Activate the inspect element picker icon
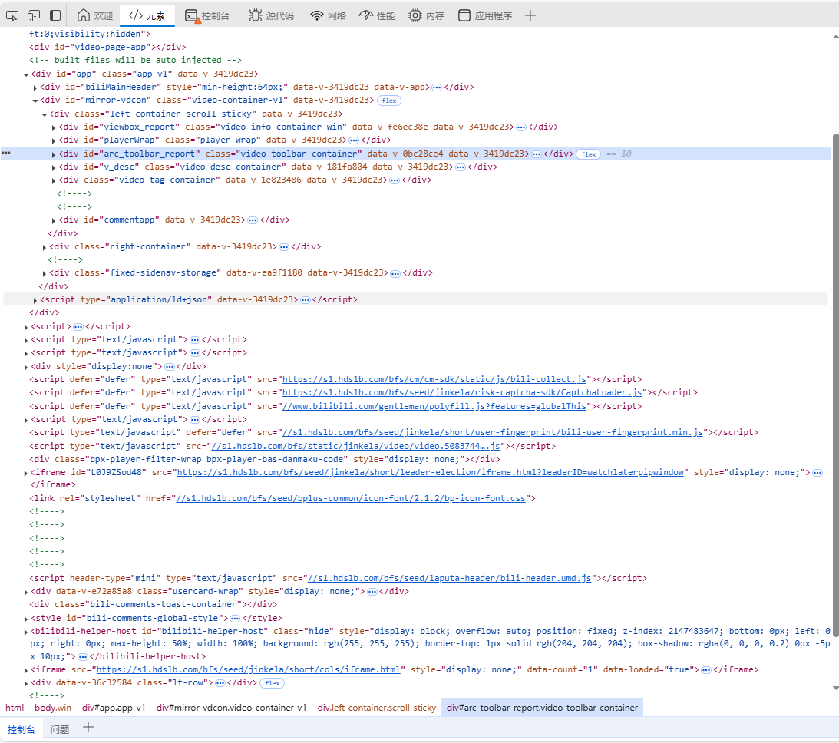839x743 pixels. pyautogui.click(x=12, y=15)
